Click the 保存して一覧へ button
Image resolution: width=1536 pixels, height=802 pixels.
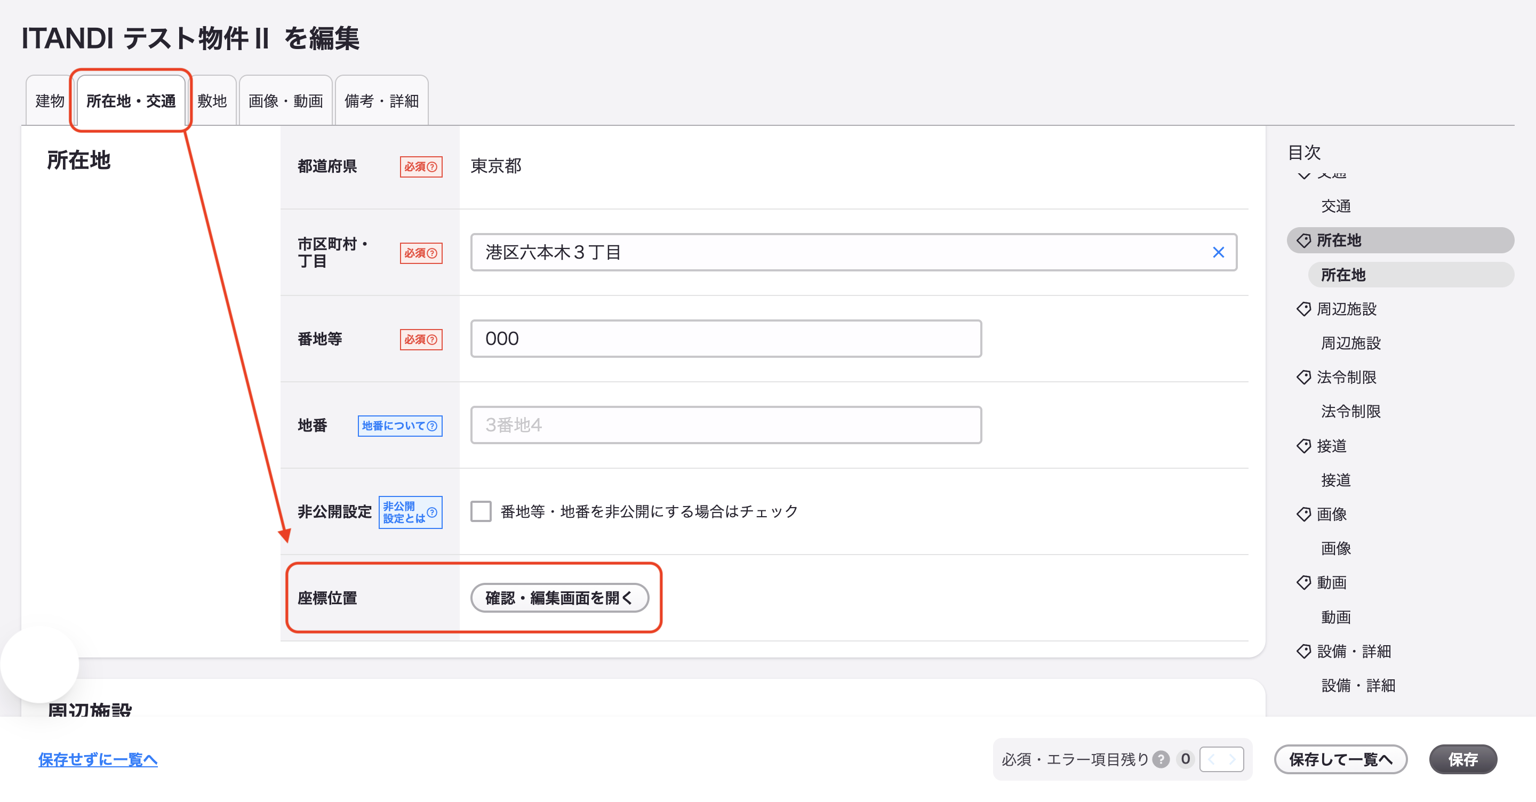pyautogui.click(x=1340, y=759)
